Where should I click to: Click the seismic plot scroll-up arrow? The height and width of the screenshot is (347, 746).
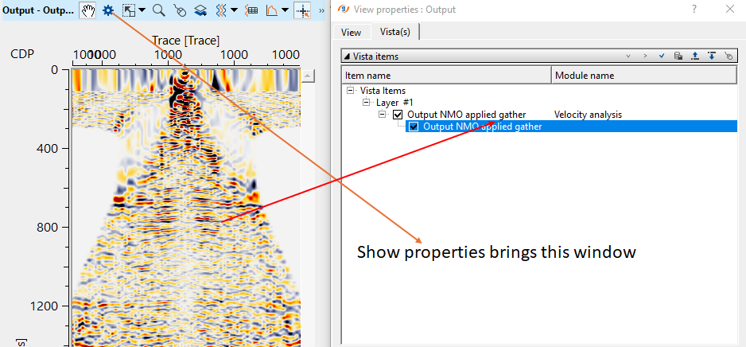309,76
